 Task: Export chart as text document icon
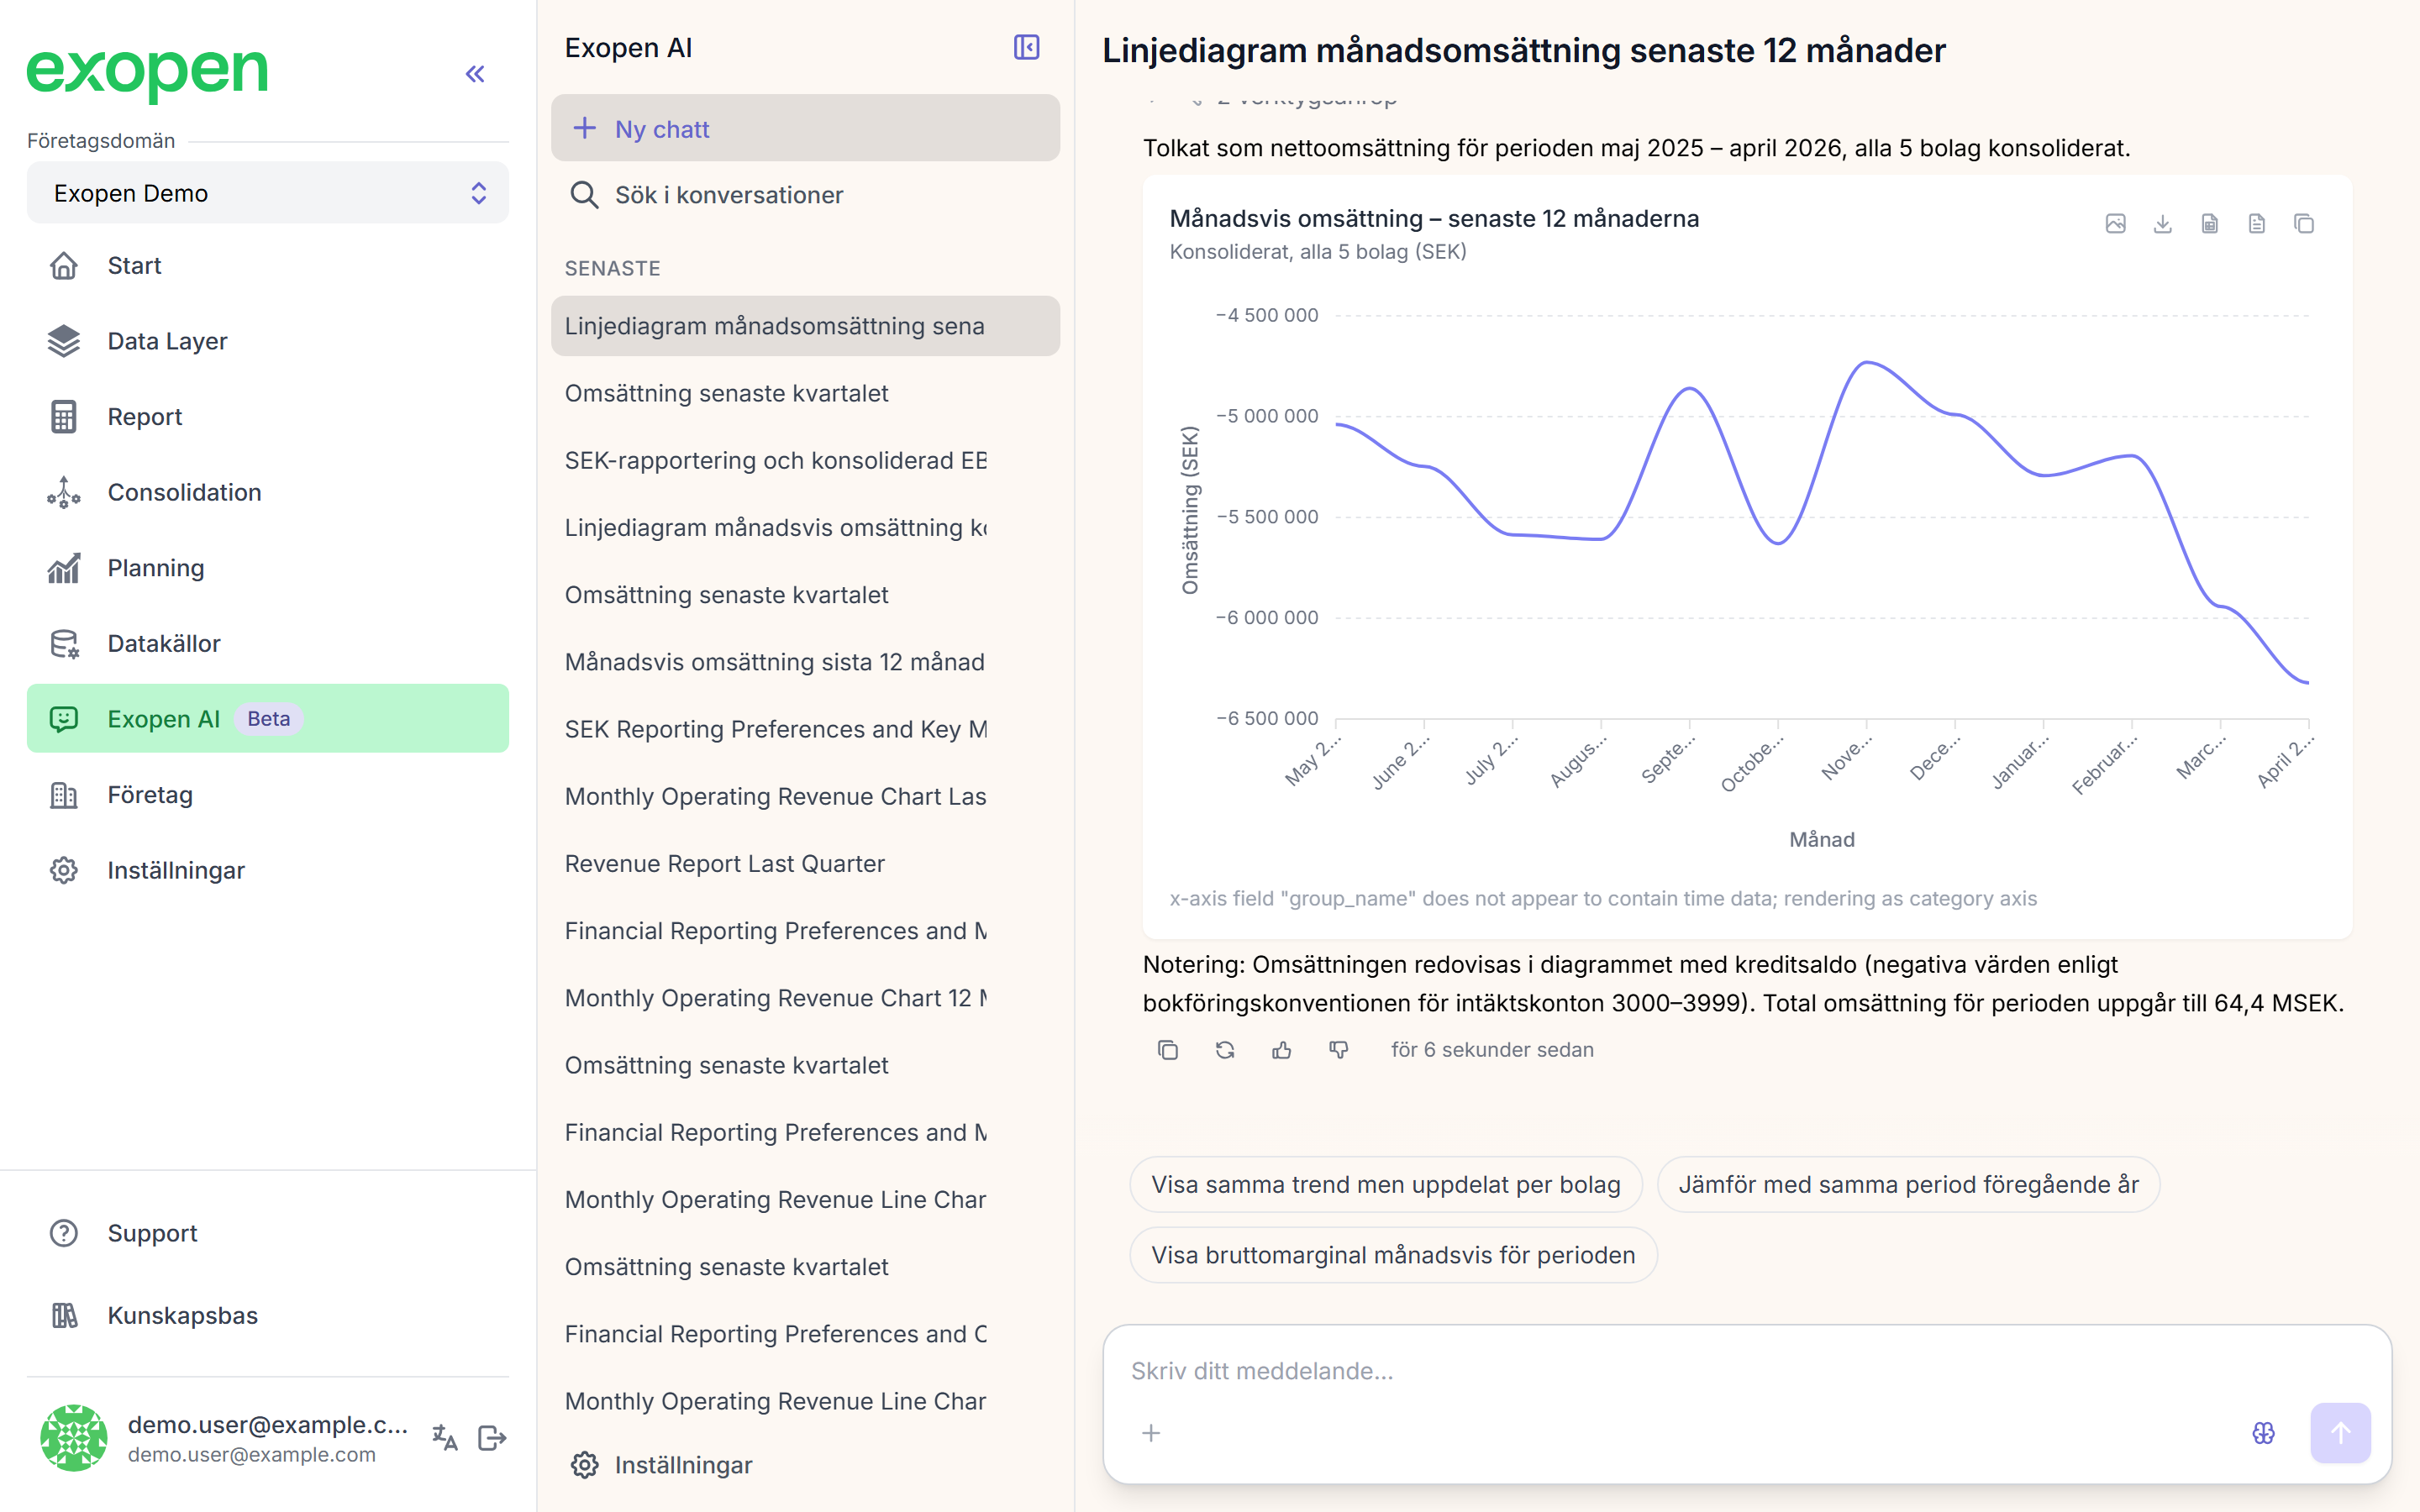2256,223
